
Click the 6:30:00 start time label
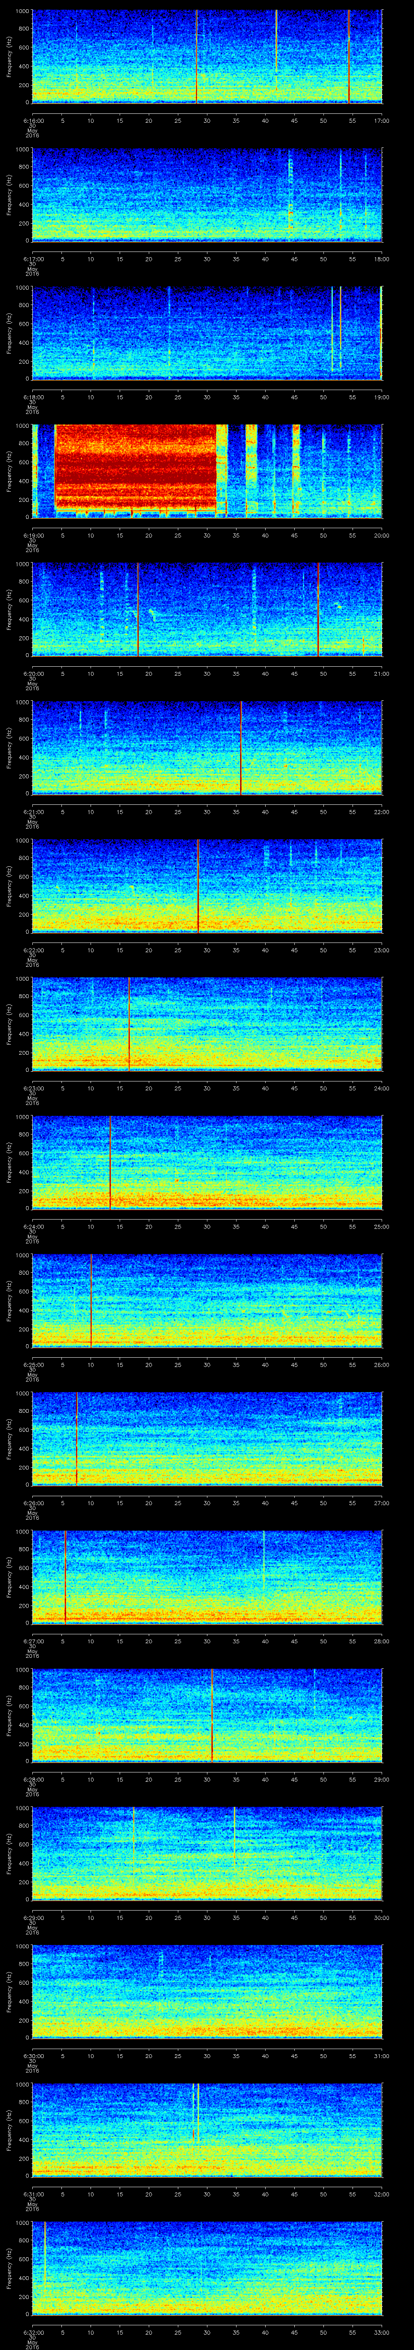point(33,2056)
